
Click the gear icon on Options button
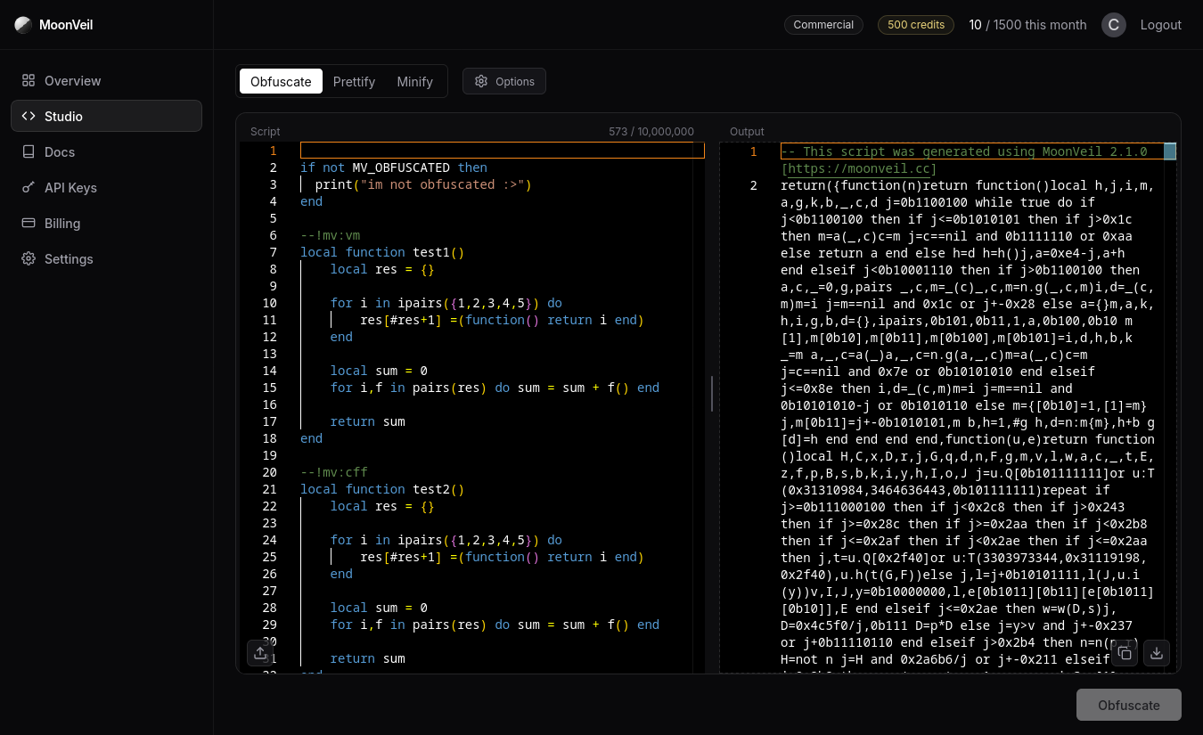point(481,81)
